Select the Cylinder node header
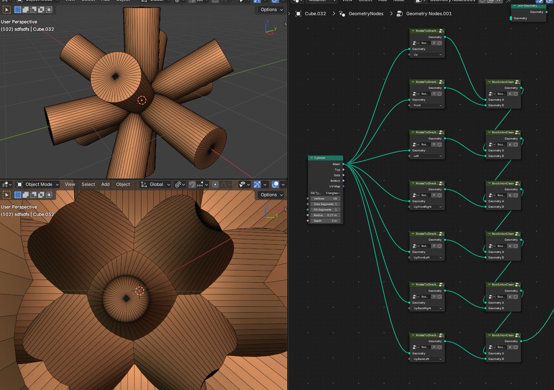 tap(323, 158)
